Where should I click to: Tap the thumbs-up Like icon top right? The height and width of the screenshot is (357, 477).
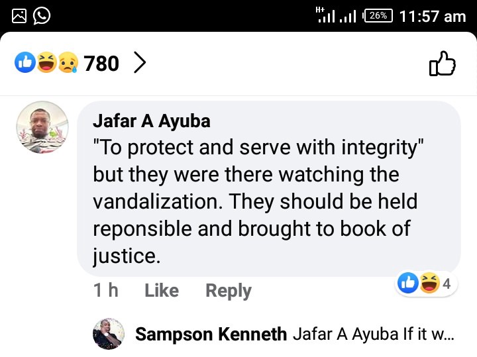tap(443, 63)
